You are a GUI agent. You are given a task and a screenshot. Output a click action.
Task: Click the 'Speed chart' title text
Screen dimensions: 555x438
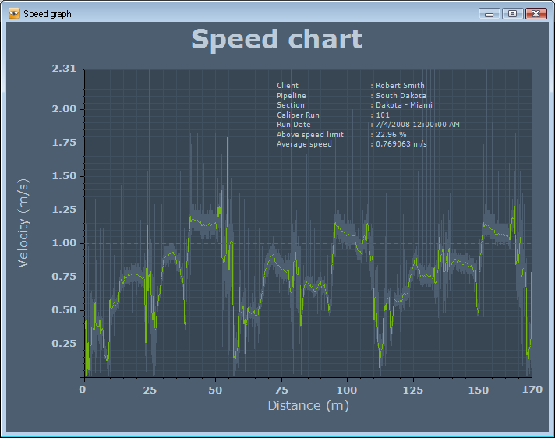277,39
